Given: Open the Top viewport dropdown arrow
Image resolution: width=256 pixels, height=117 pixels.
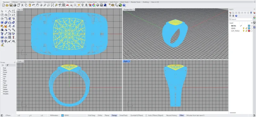Looking at the screenshot, I should point(22,10).
